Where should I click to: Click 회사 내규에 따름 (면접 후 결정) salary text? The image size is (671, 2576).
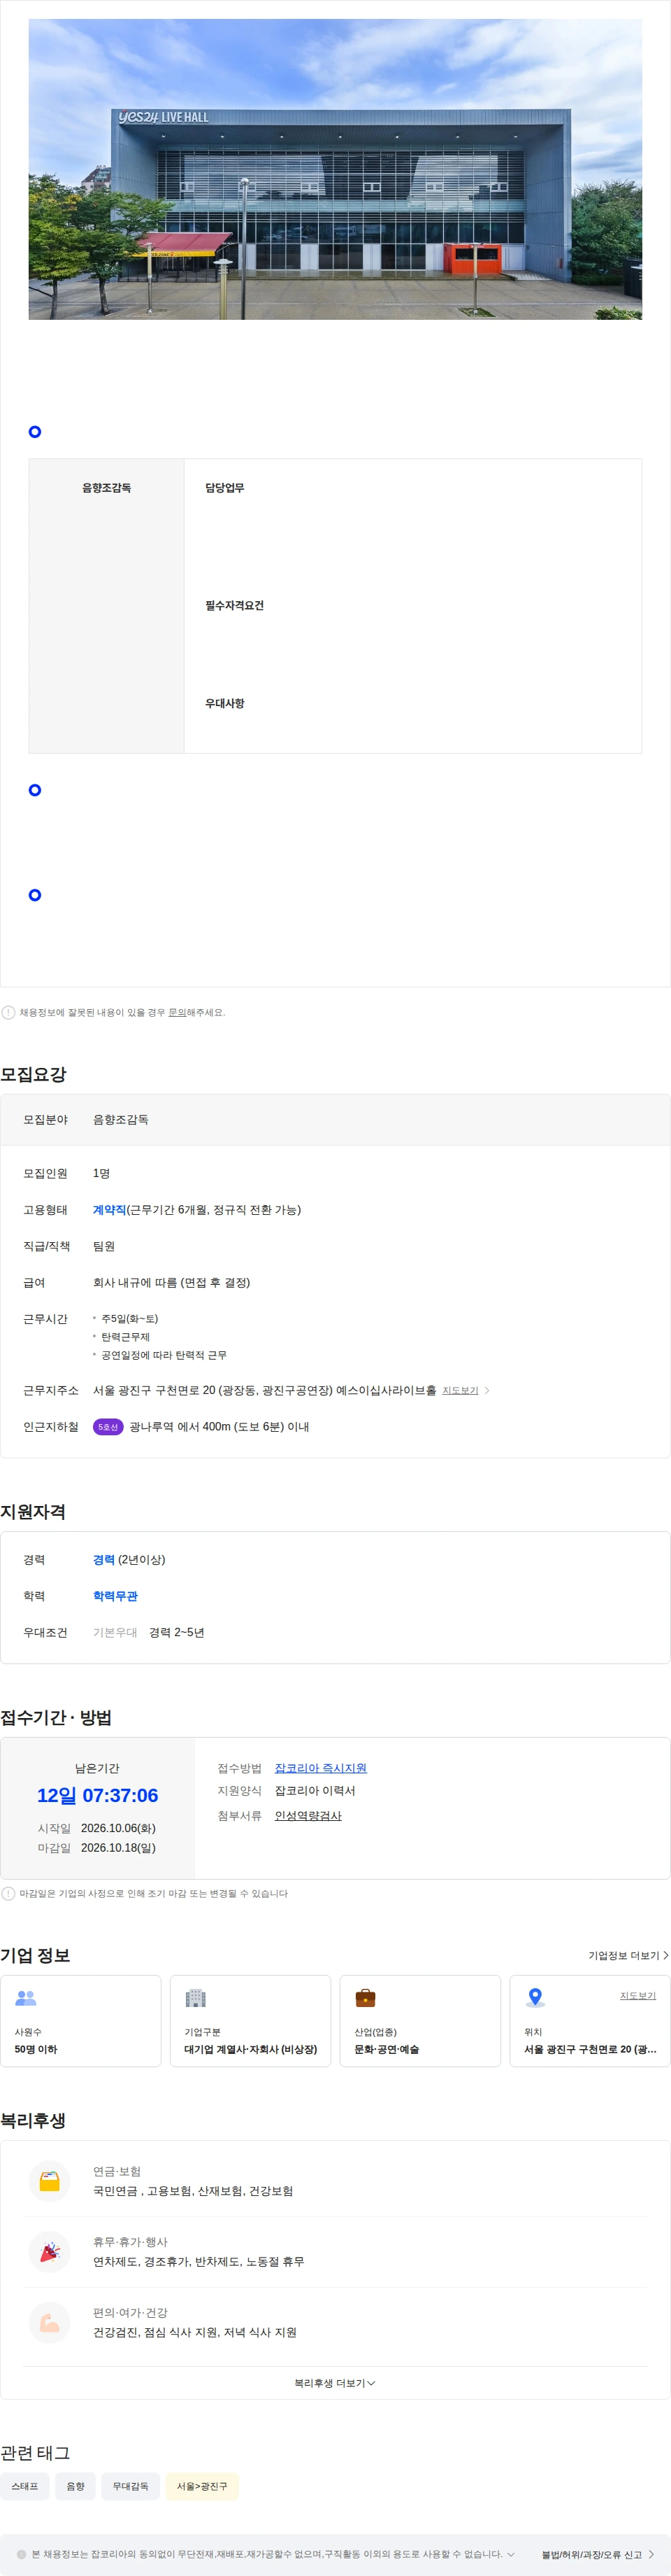[x=172, y=1282]
